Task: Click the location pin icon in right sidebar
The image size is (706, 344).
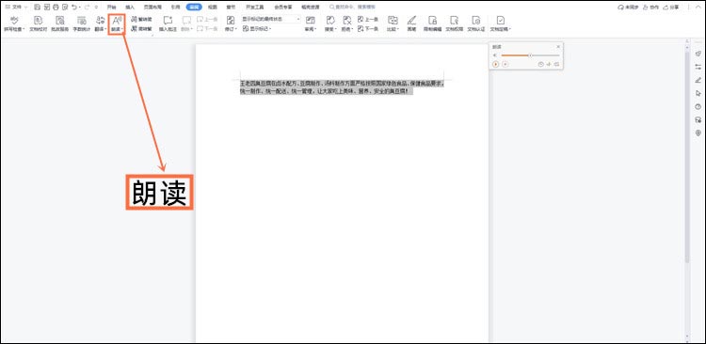Action: [698, 133]
